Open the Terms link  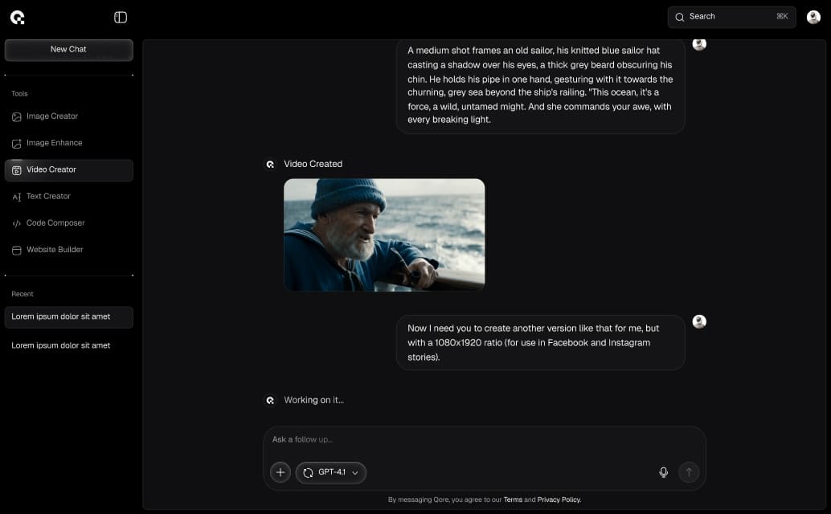coord(512,500)
